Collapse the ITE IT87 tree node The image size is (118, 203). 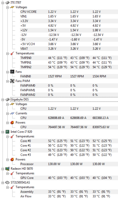pyautogui.click(x=3, y=3)
